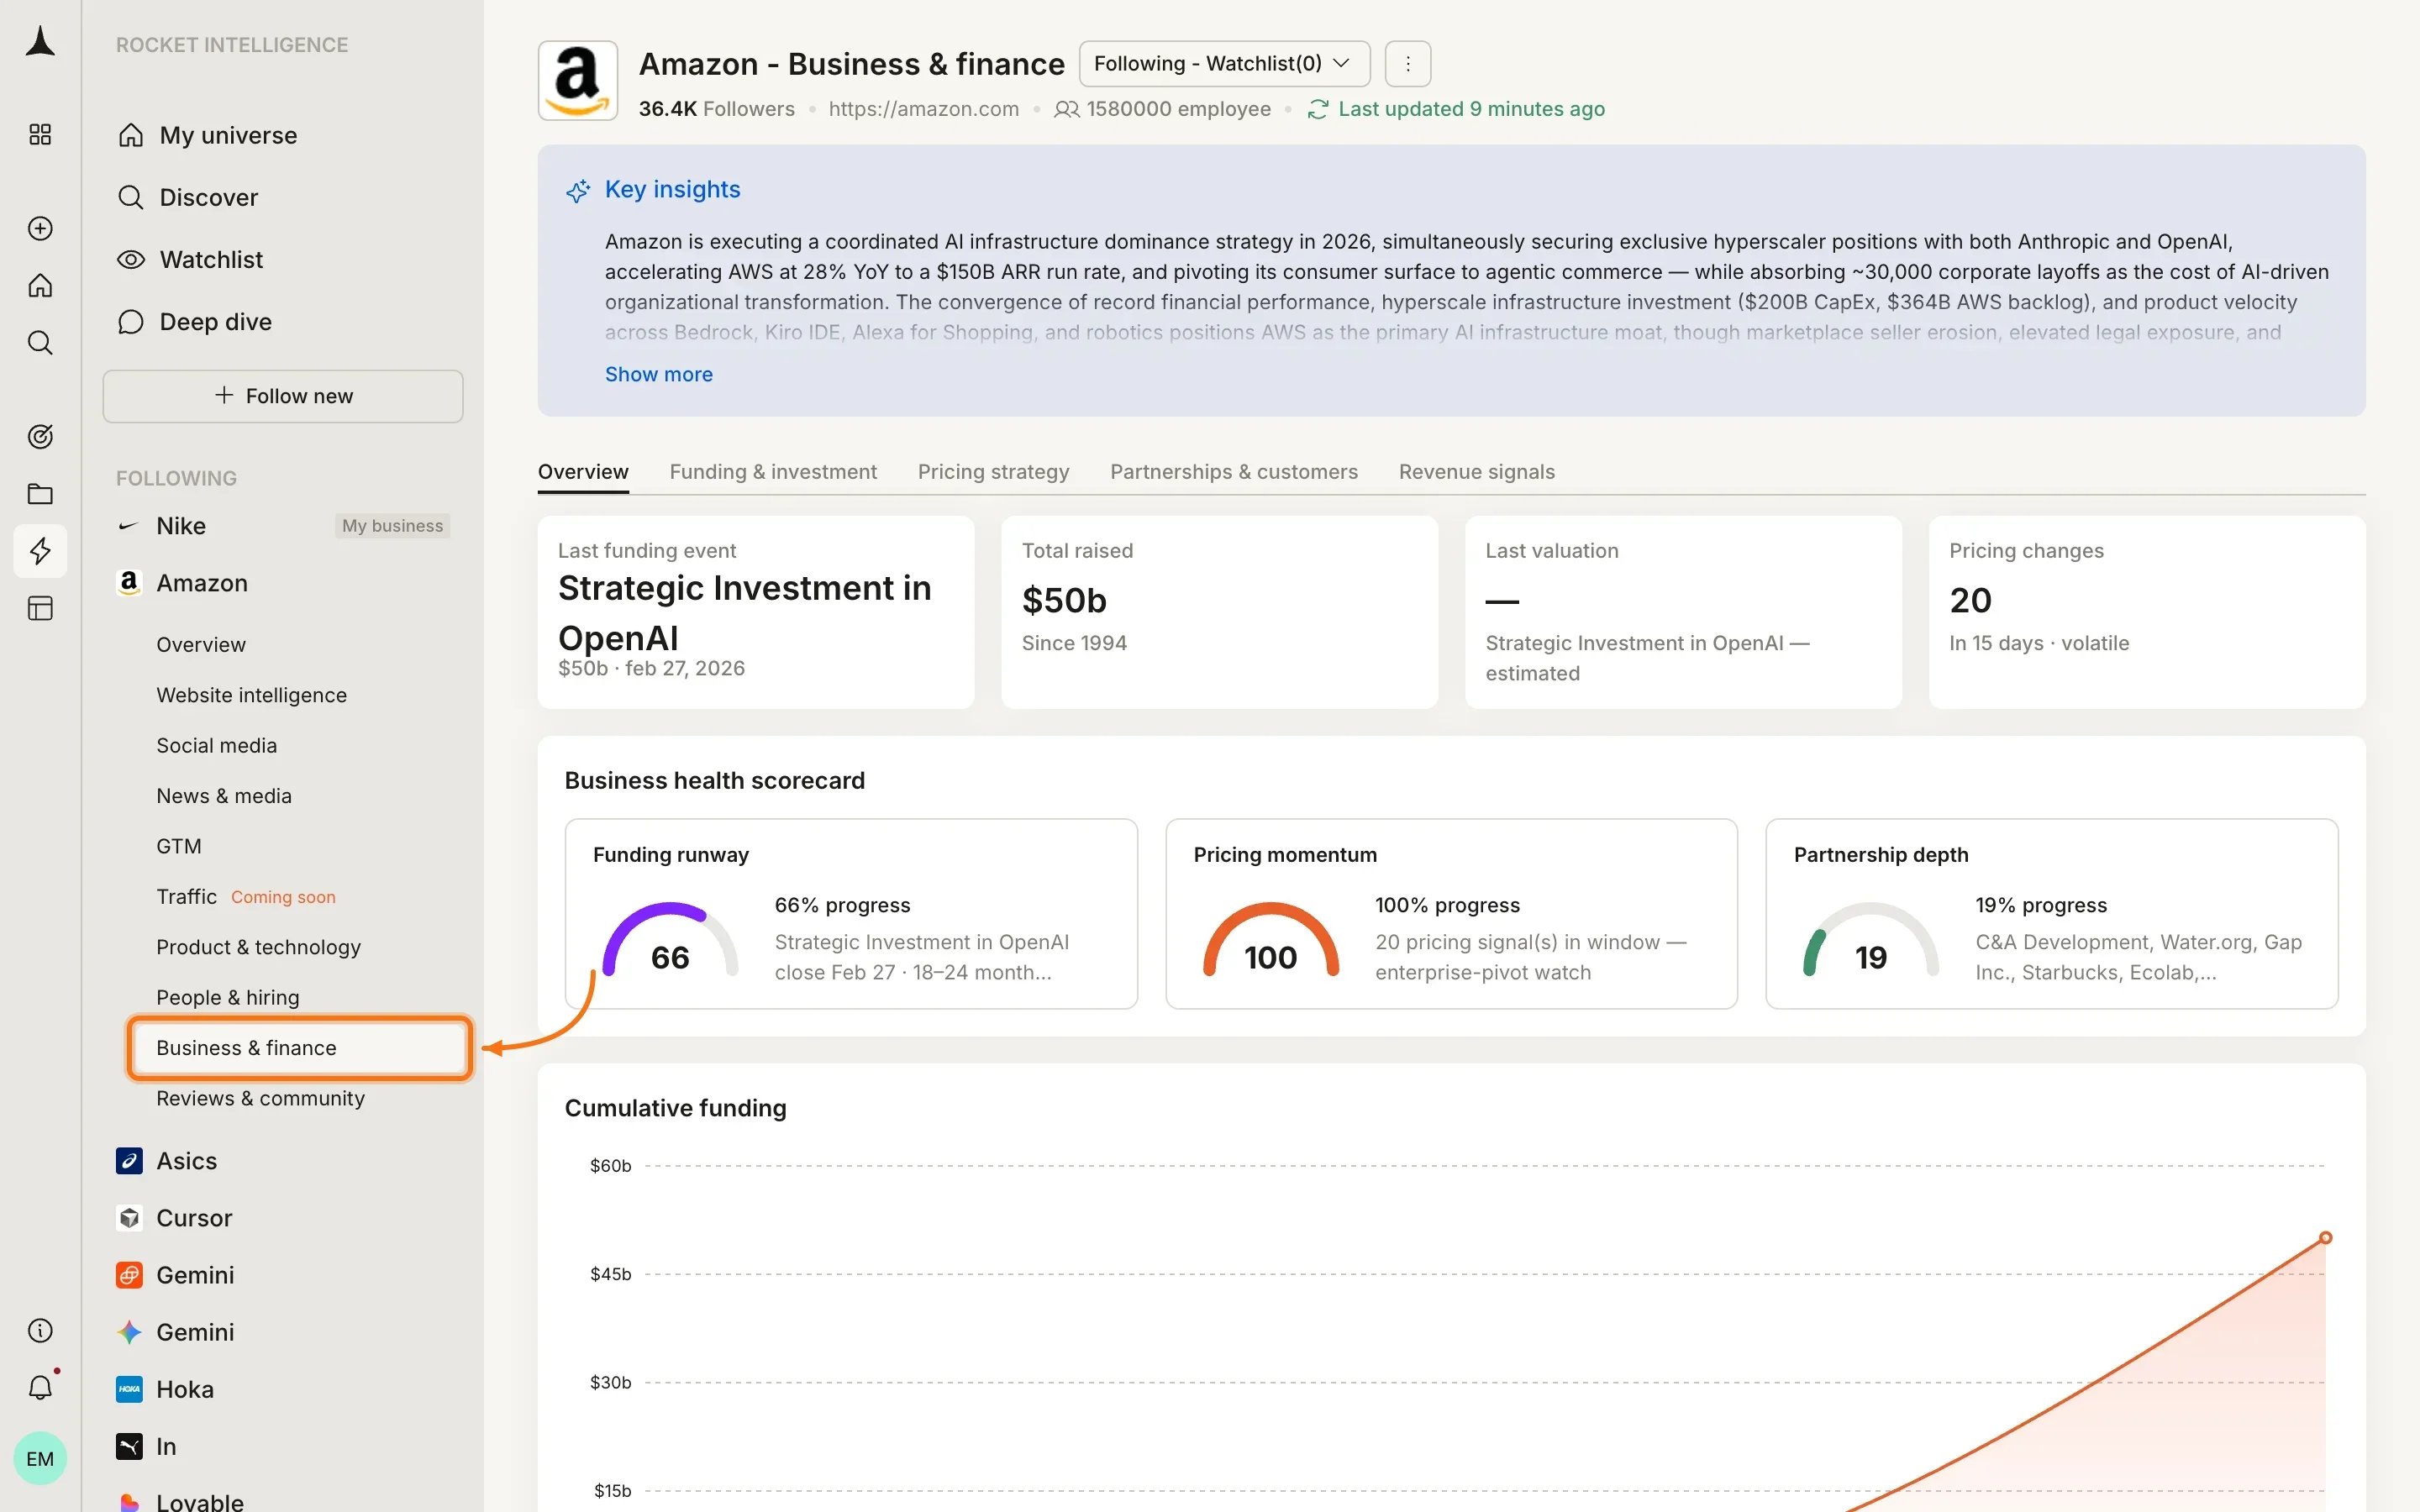This screenshot has width=2420, height=1512.
Task: Open News & media in the sidebar
Action: pos(224,796)
